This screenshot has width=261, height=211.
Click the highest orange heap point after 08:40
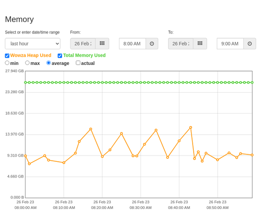(x=191, y=128)
